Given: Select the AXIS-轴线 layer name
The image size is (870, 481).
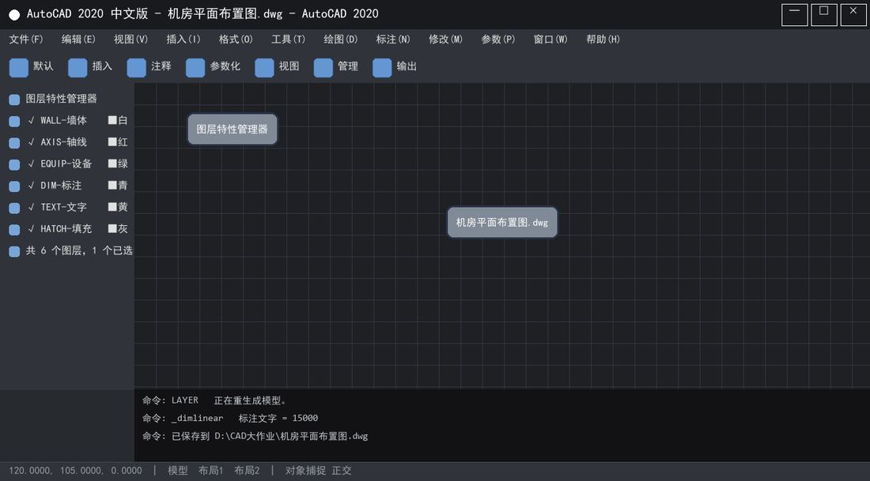Looking at the screenshot, I should [x=64, y=142].
